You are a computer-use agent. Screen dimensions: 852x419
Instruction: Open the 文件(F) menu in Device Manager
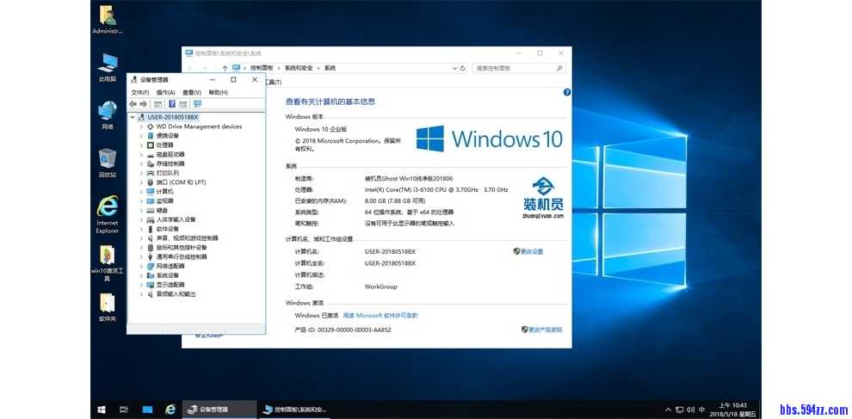[x=139, y=92]
